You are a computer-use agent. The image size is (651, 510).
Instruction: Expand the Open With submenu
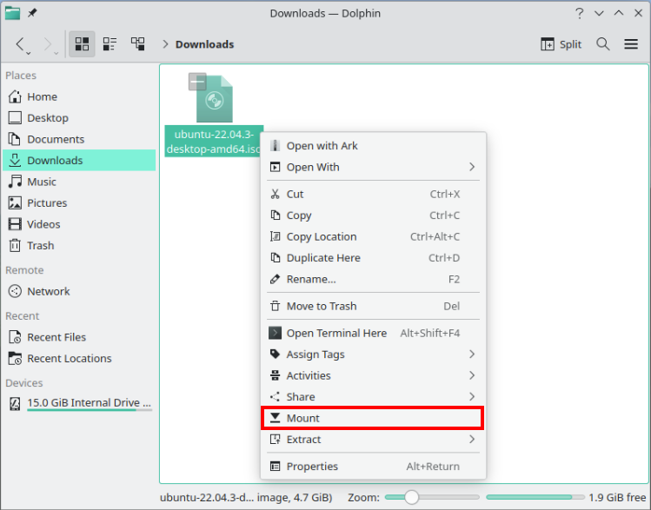(373, 167)
